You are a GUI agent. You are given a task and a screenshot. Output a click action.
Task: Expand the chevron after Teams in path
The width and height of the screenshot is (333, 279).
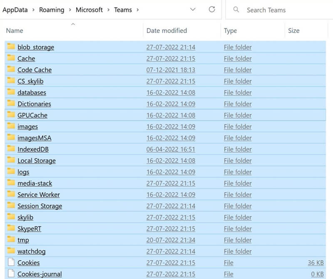[138, 10]
